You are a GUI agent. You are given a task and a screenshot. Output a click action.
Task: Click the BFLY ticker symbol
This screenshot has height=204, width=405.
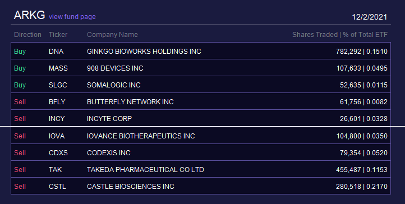point(57,101)
